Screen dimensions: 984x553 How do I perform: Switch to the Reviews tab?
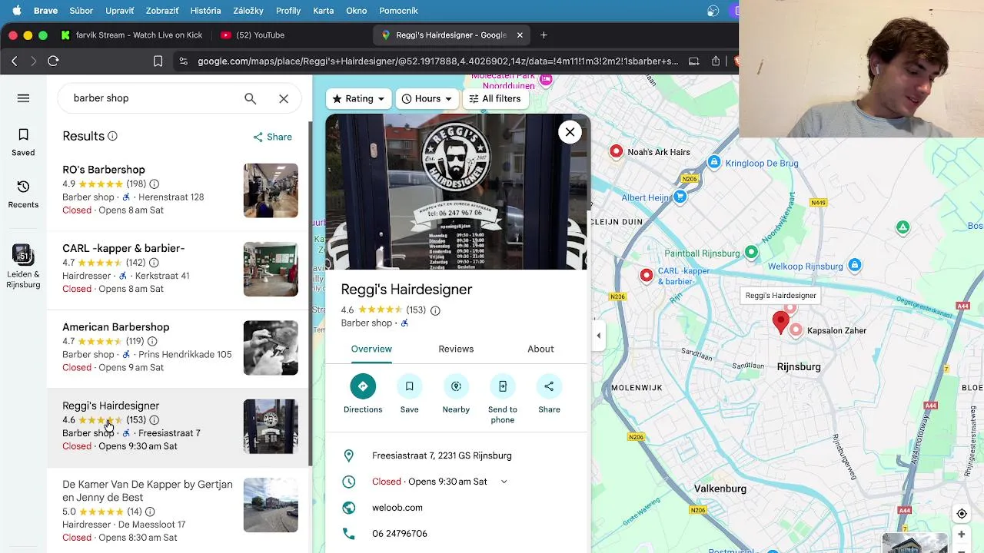[x=456, y=349]
